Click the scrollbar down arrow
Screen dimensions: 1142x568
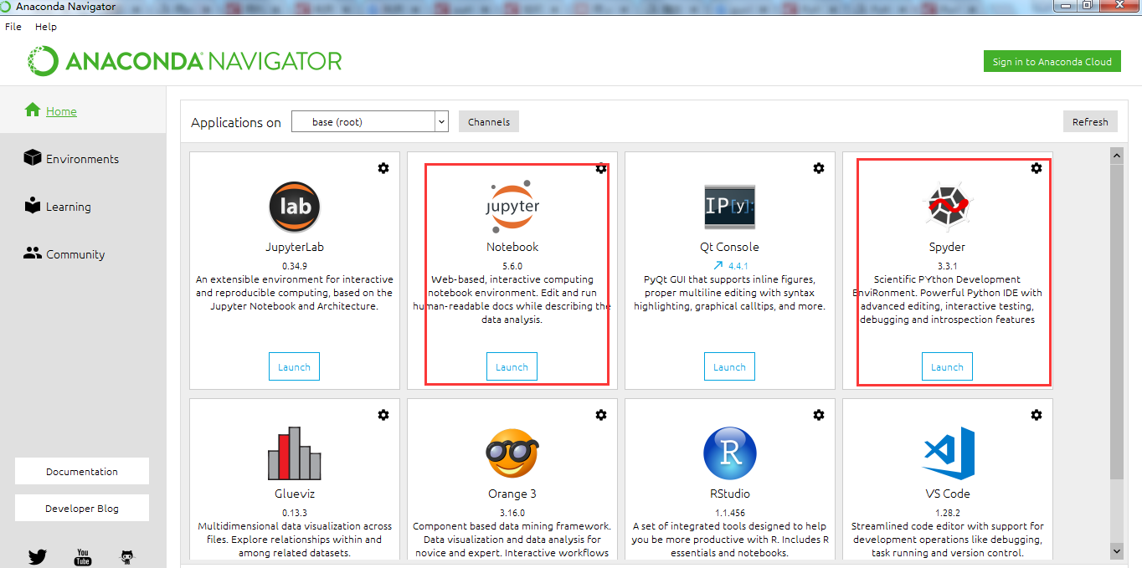click(1116, 550)
